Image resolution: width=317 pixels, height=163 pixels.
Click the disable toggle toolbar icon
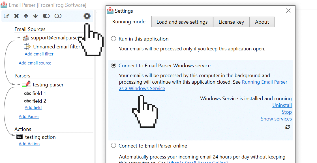coord(58,16)
